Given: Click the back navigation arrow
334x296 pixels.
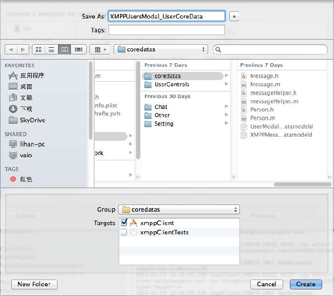Looking at the screenshot, I should pyautogui.click(x=11, y=49).
